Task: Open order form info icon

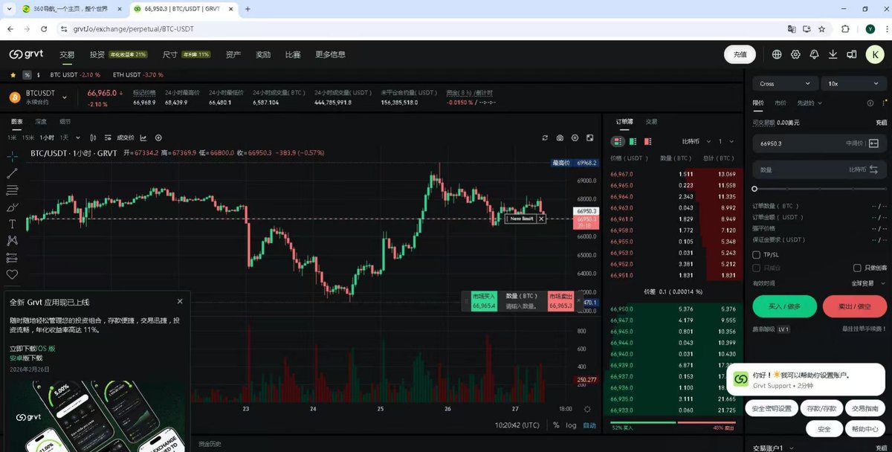Action: pyautogui.click(x=870, y=103)
